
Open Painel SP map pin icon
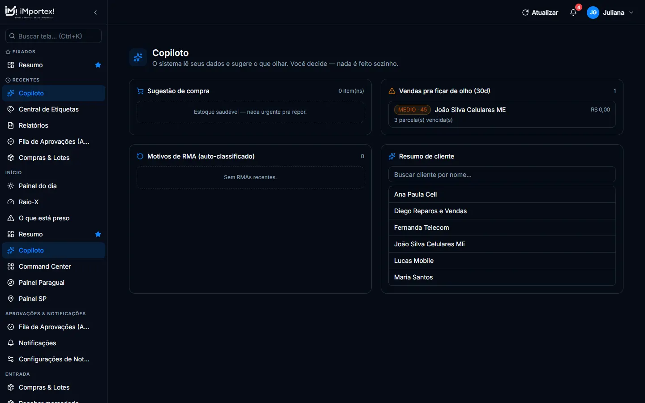click(x=11, y=299)
